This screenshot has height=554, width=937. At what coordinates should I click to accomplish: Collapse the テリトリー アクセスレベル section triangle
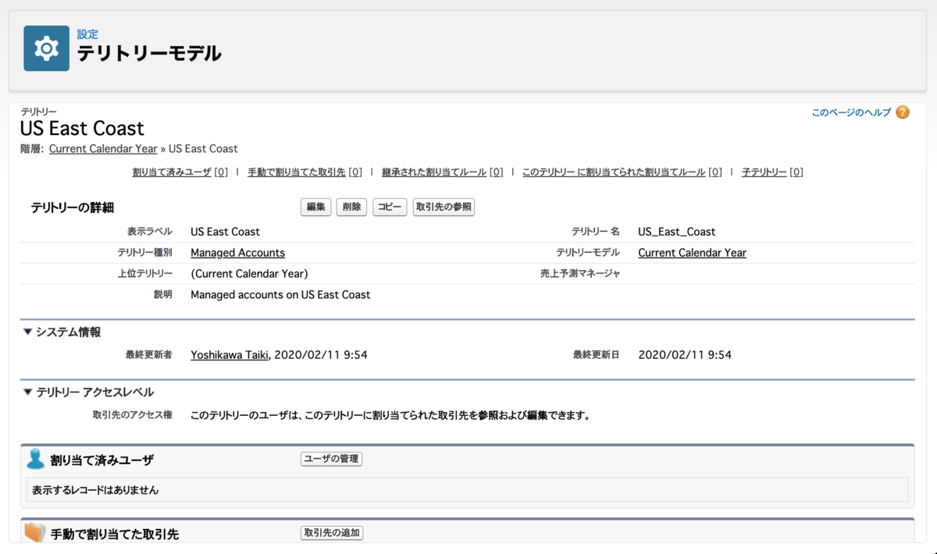coord(27,392)
